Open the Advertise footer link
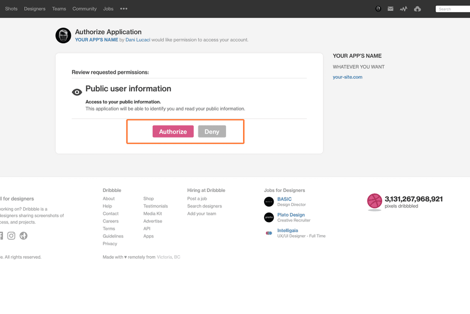This screenshot has width=470, height=314. pos(153,221)
